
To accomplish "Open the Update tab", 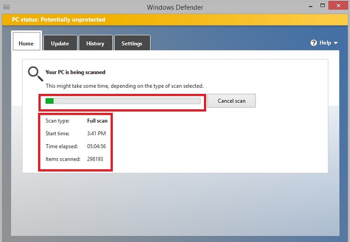I will [59, 43].
